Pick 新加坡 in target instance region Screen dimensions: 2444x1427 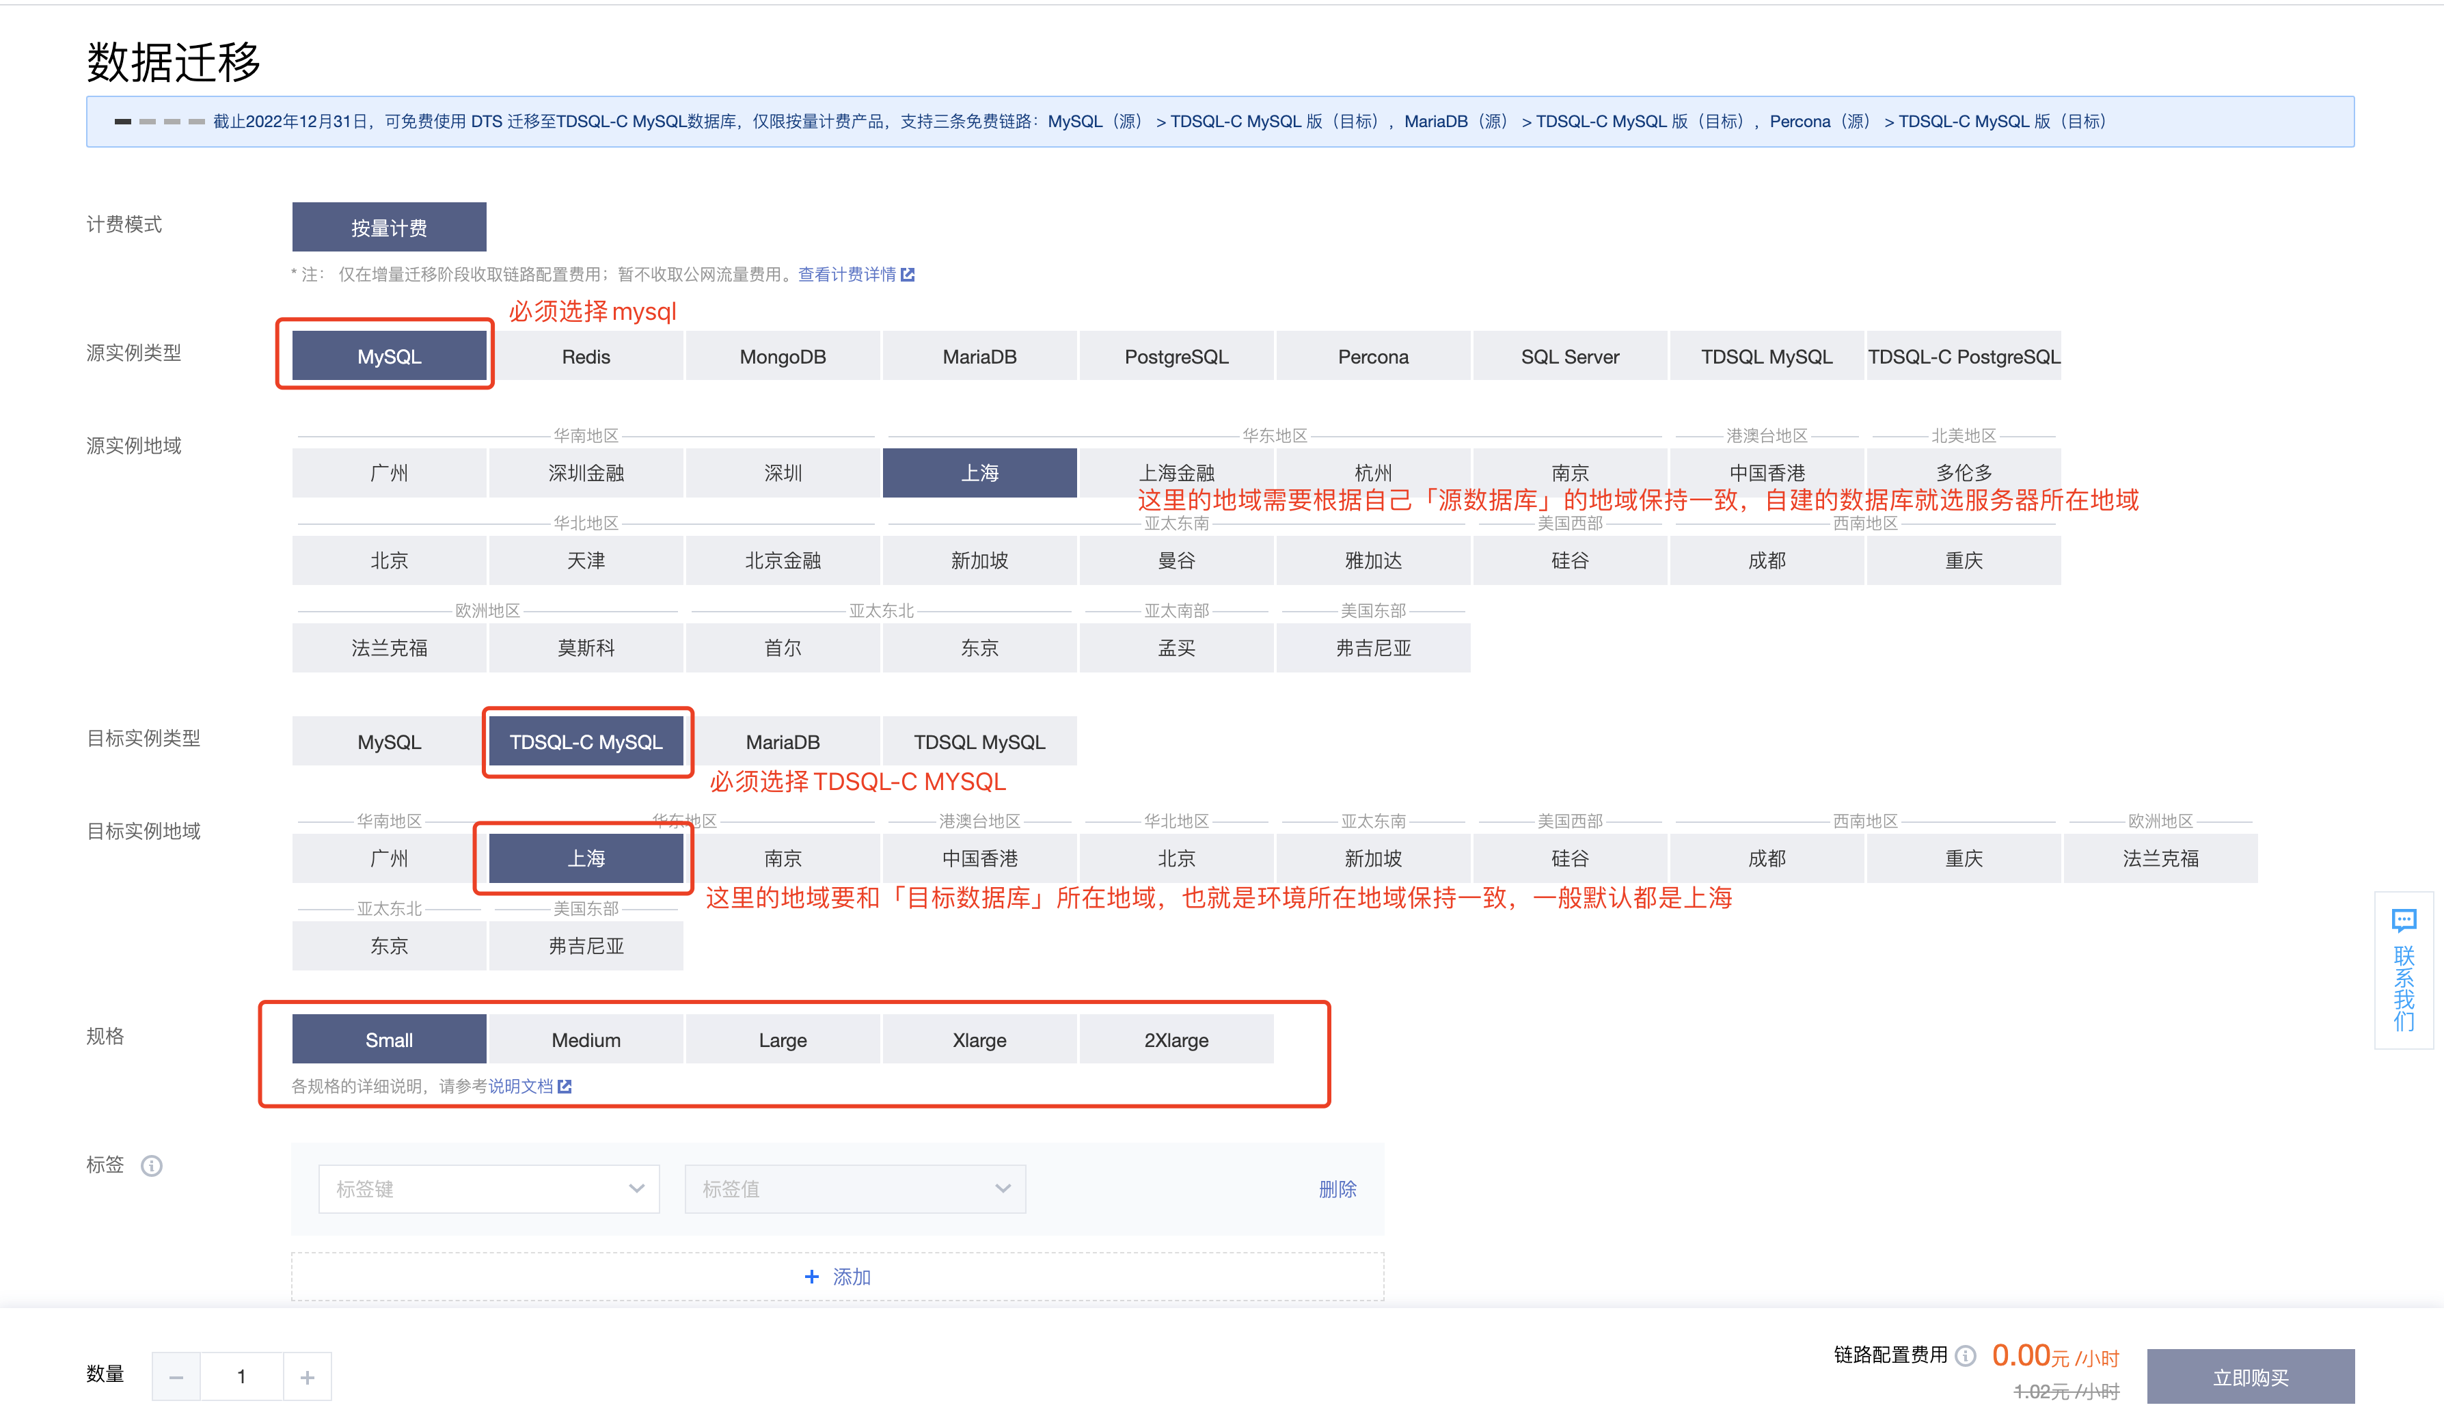pos(1372,858)
